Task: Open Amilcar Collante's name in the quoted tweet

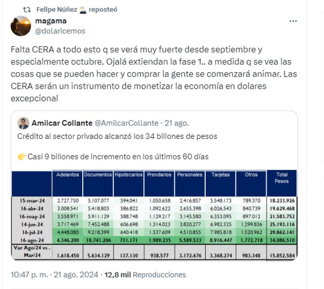Action: point(62,123)
